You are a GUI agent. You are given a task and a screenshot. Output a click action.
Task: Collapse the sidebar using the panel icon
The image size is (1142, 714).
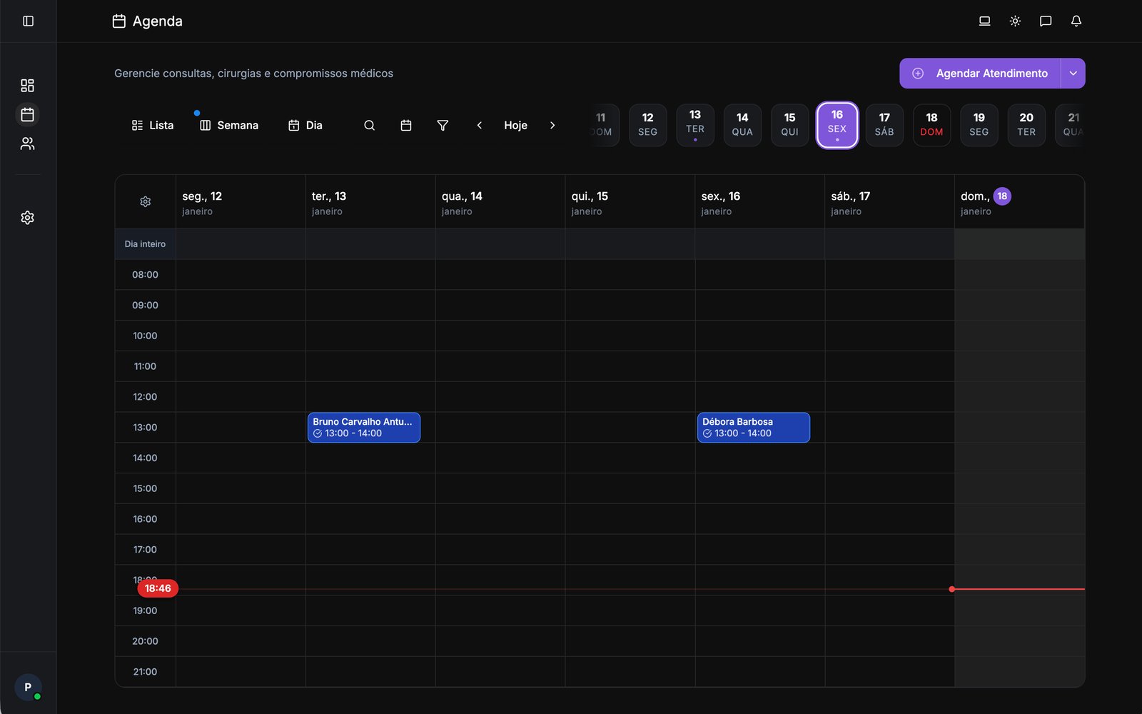click(x=28, y=21)
